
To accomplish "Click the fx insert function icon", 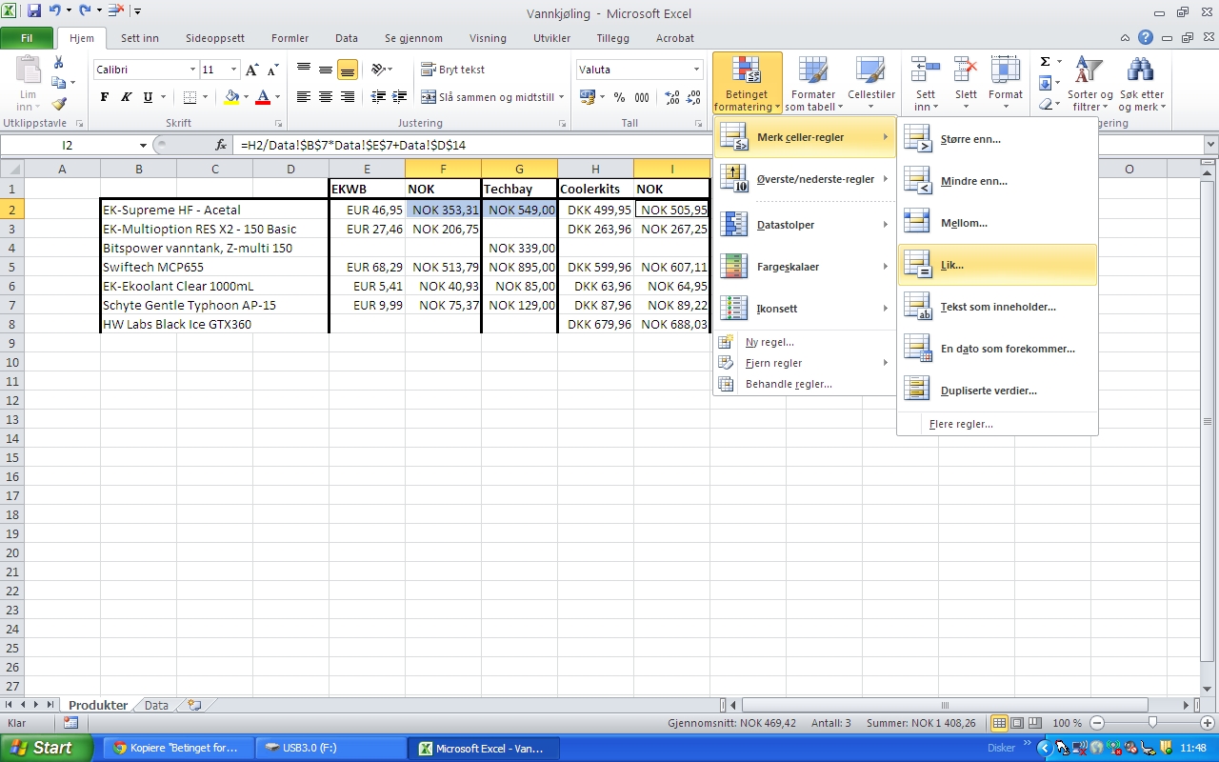I will 221,145.
